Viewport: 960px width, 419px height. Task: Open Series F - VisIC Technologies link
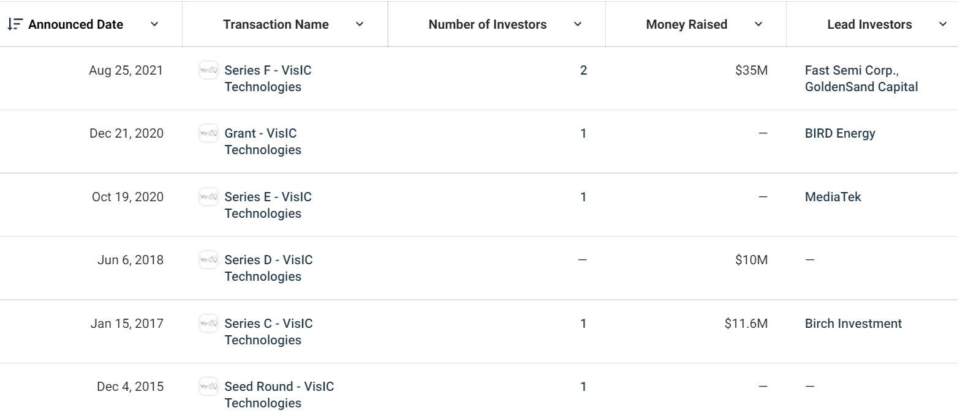tap(268, 78)
